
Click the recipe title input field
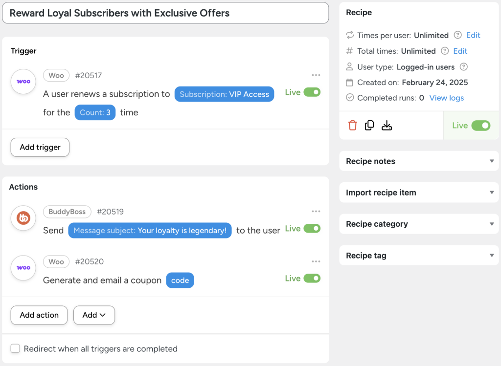(165, 13)
